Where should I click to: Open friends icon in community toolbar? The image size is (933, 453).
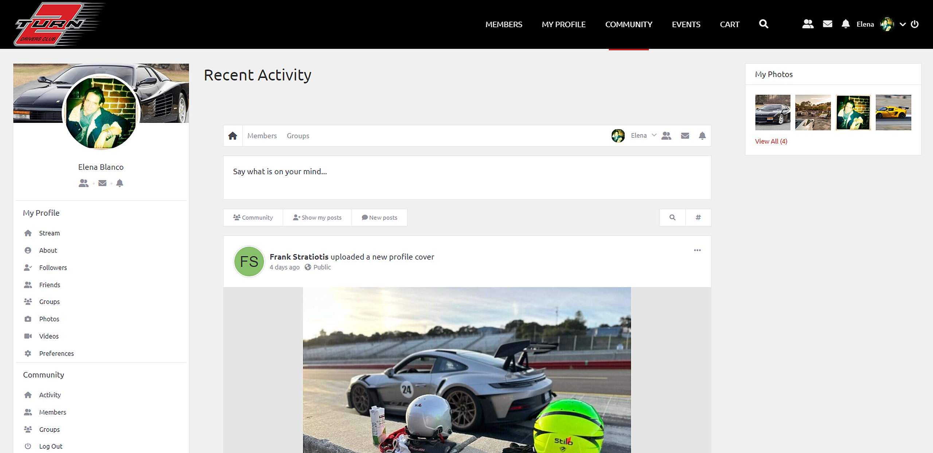pos(666,136)
